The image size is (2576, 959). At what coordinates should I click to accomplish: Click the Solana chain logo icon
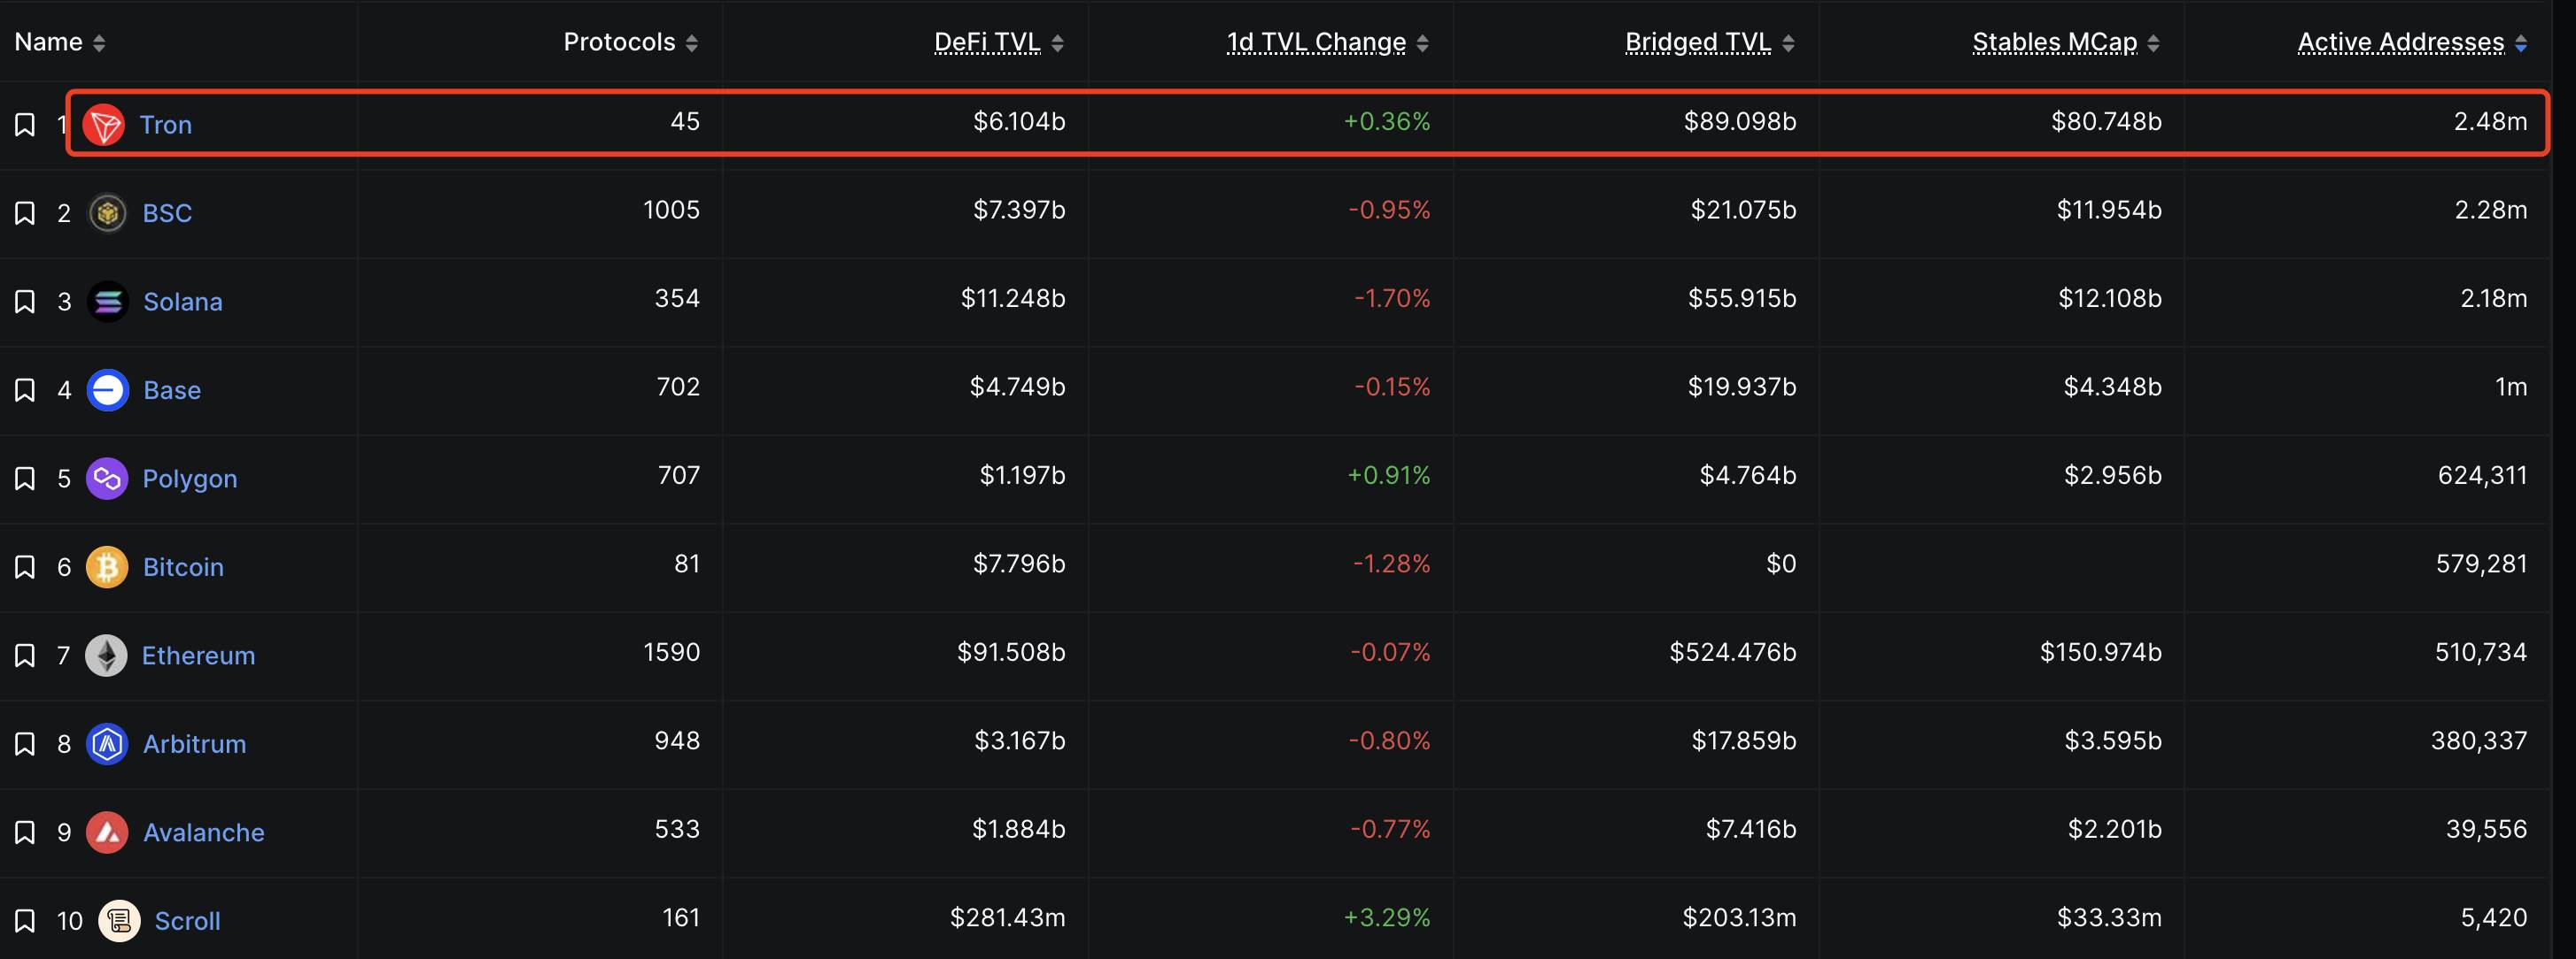coord(107,302)
